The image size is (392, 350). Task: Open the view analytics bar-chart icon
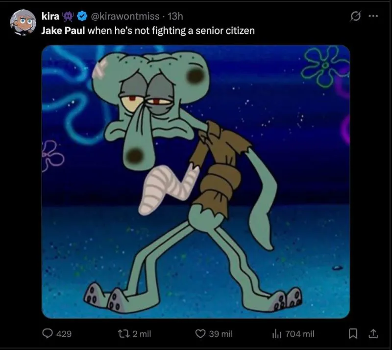coord(276,334)
